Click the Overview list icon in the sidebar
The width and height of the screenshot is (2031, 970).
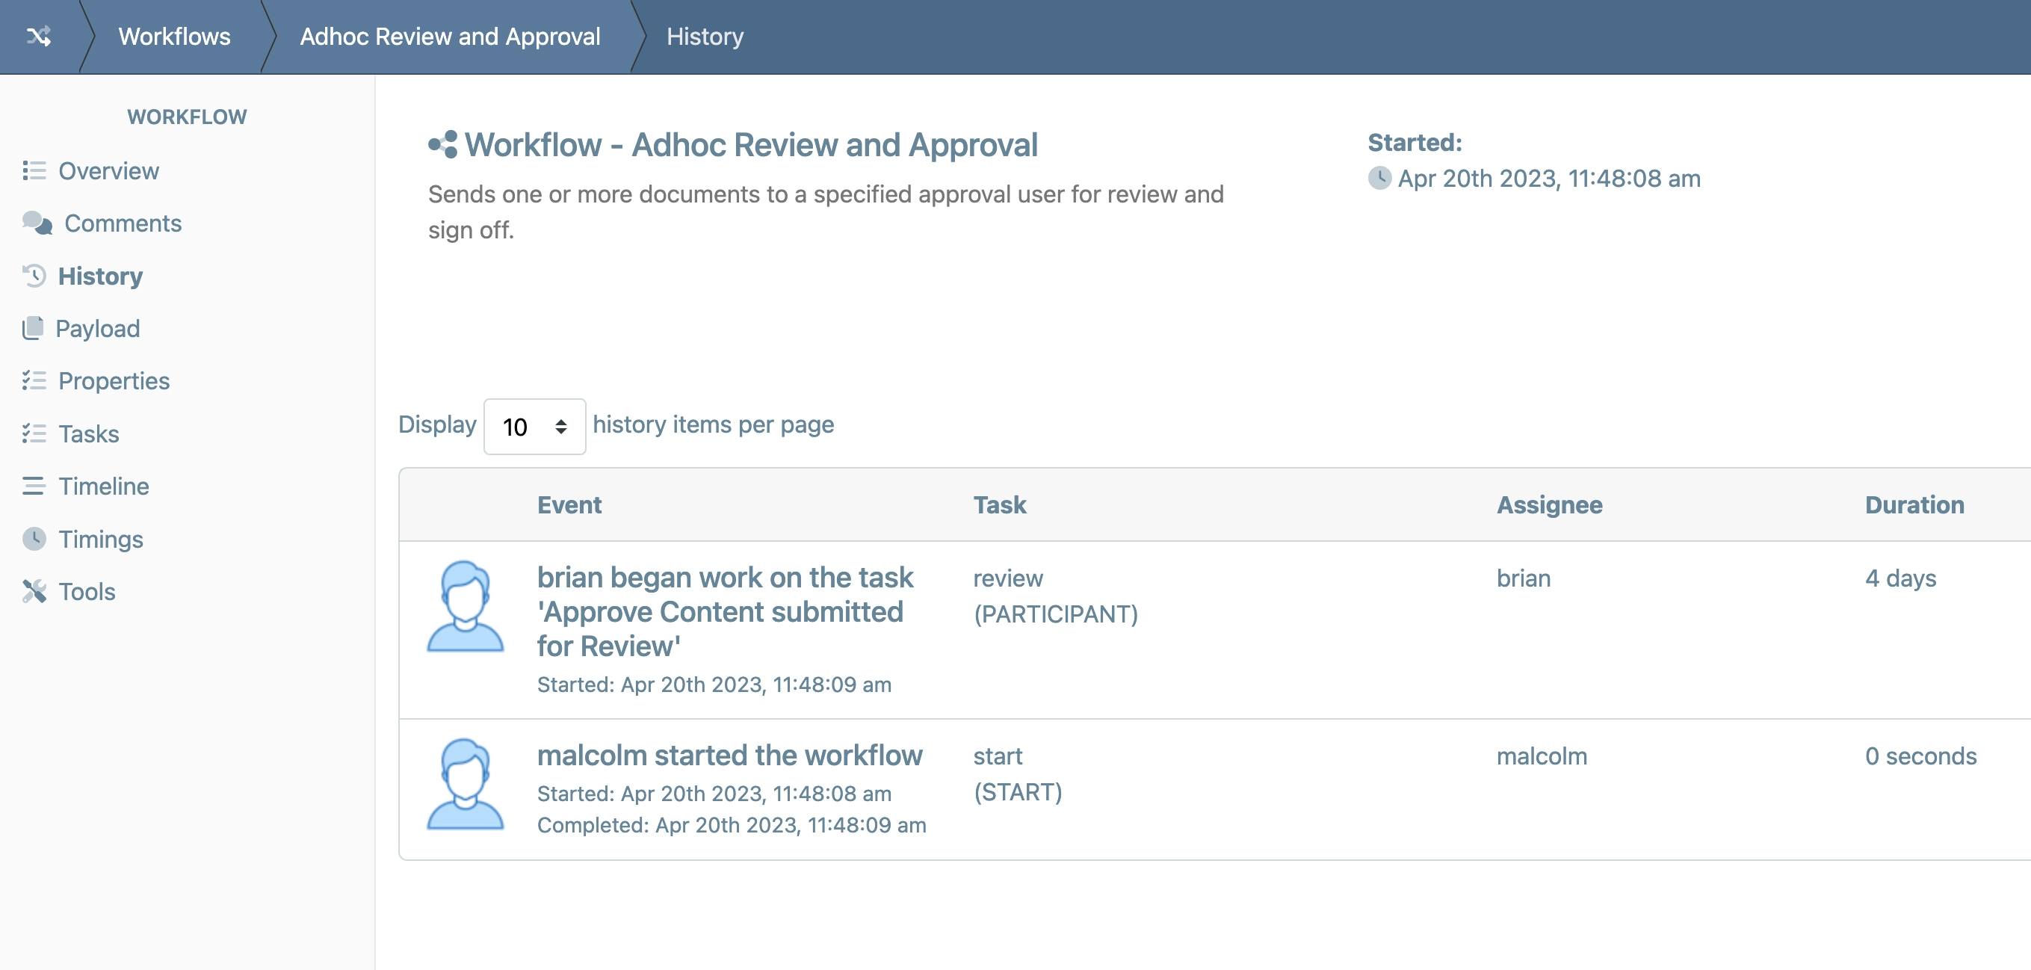[34, 170]
